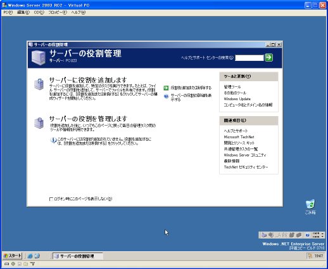Click the taskbar clock
Viewport: 328px width, 269px height.
pyautogui.click(x=319, y=256)
